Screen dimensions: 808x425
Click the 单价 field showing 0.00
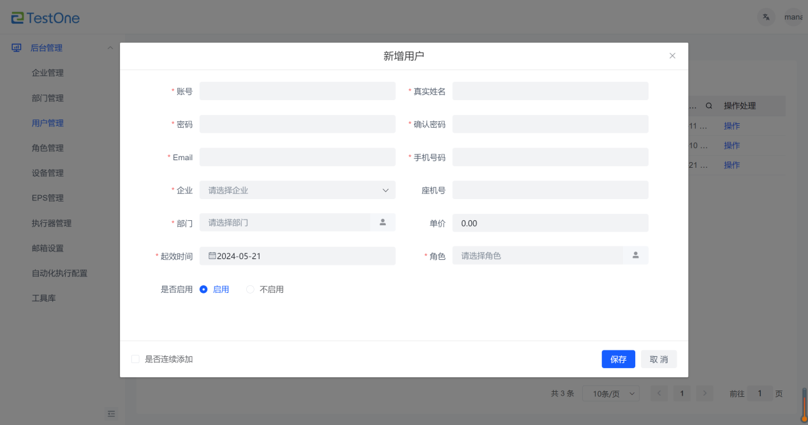pyautogui.click(x=550, y=223)
